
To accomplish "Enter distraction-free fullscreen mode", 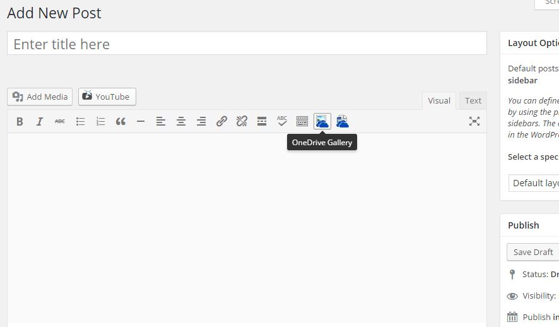I will (474, 122).
